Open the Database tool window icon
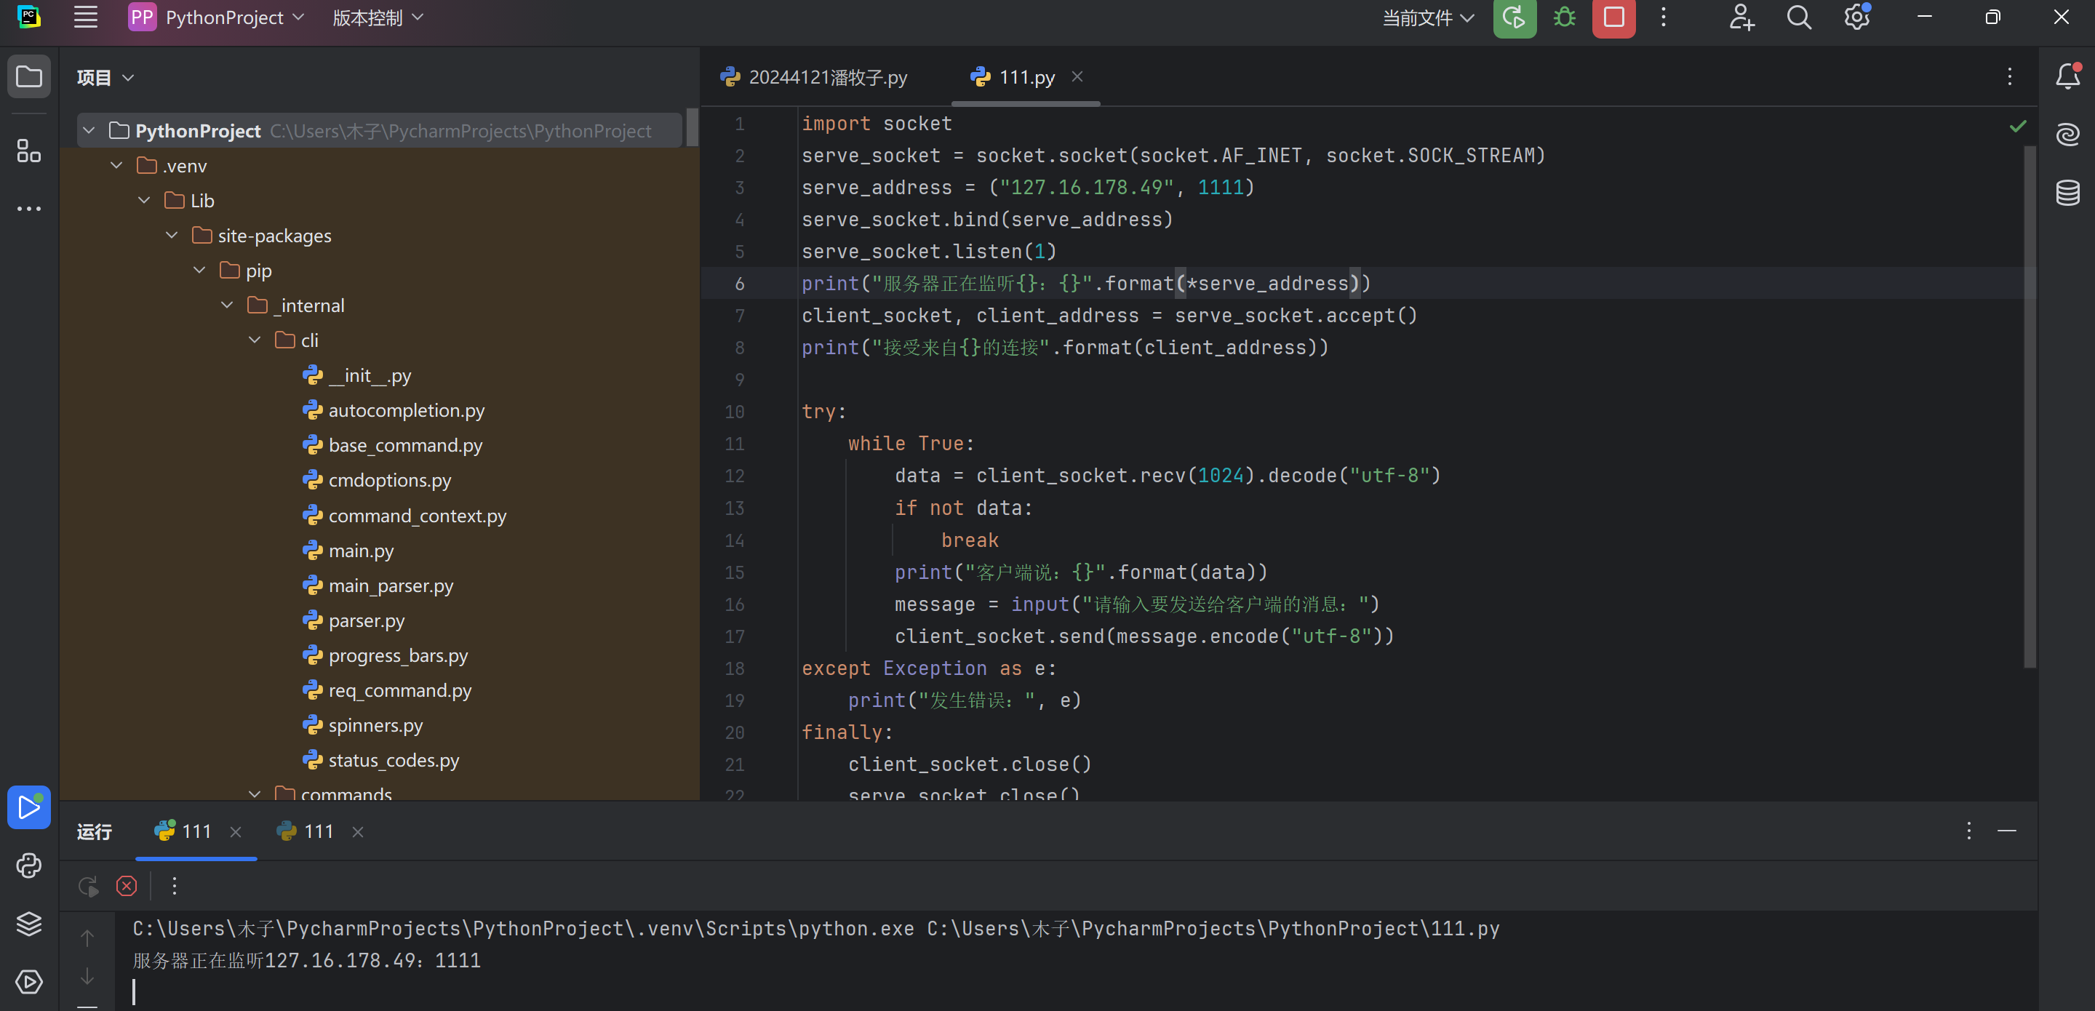The height and width of the screenshot is (1011, 2095). (x=2067, y=193)
